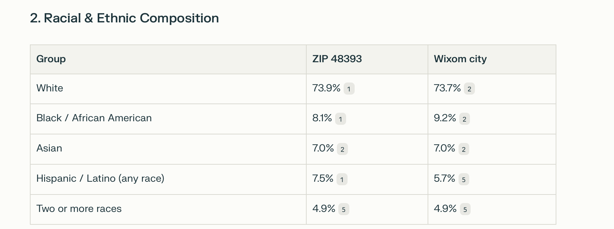Open citation 5 for Two or more races Wixom value
This screenshot has height=229, width=614.
point(465,210)
